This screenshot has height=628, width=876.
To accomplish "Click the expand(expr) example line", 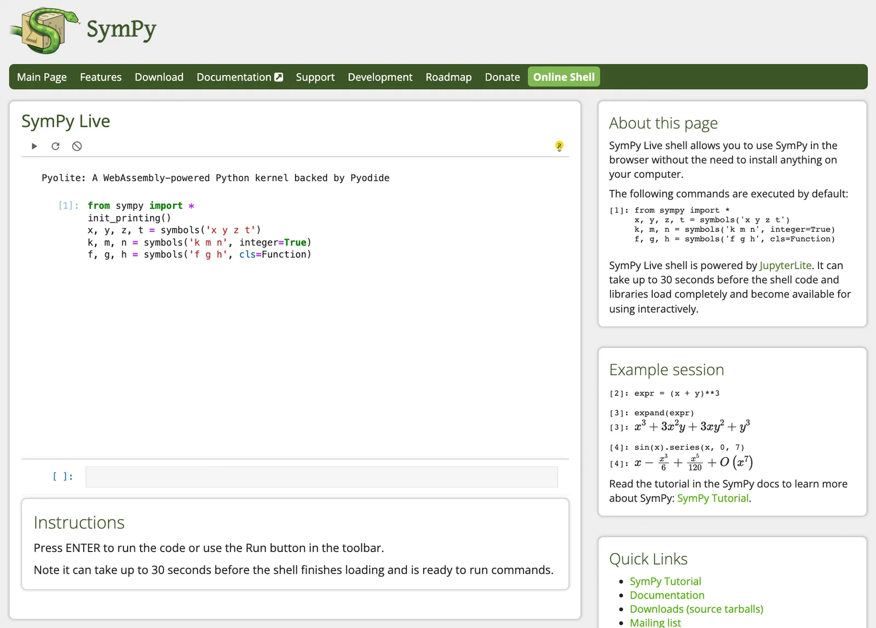I will click(664, 413).
